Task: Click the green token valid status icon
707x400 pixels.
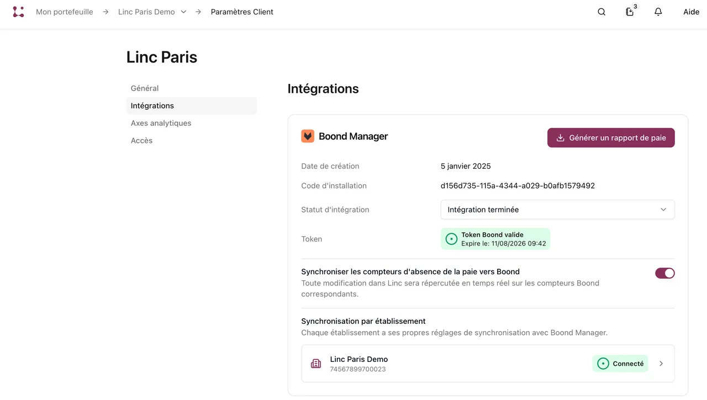Action: coord(451,239)
